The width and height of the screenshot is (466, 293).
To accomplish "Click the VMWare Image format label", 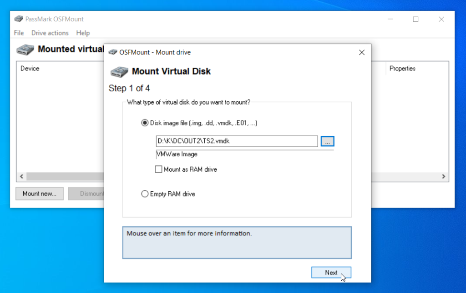I will (x=177, y=154).
